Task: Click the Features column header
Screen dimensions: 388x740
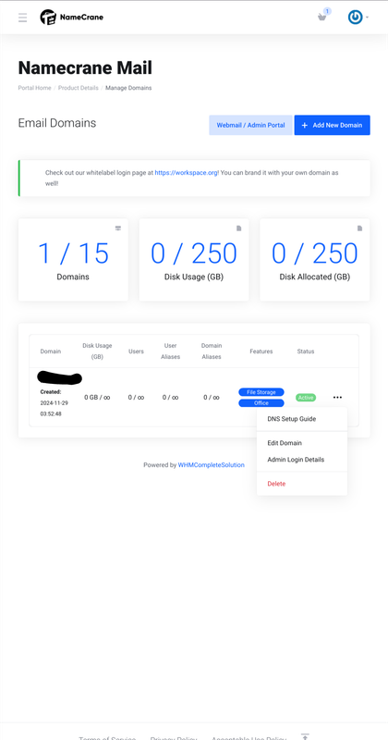Action: pyautogui.click(x=261, y=351)
